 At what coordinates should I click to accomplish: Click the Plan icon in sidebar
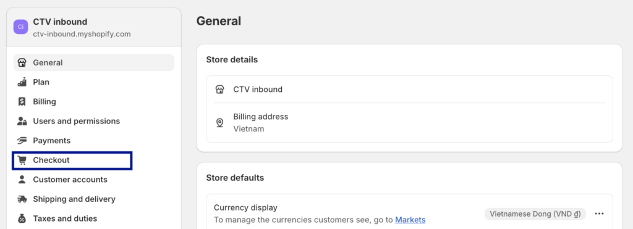point(22,82)
